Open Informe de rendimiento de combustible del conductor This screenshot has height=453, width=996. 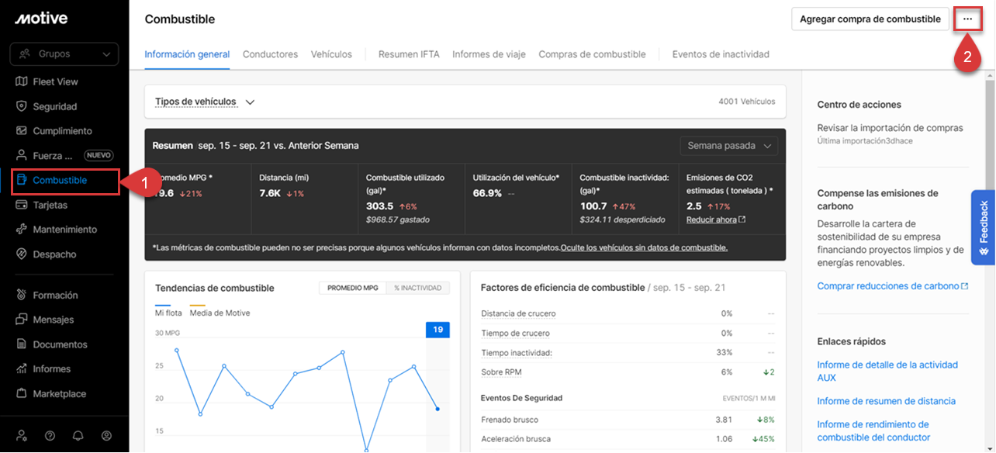(873, 431)
